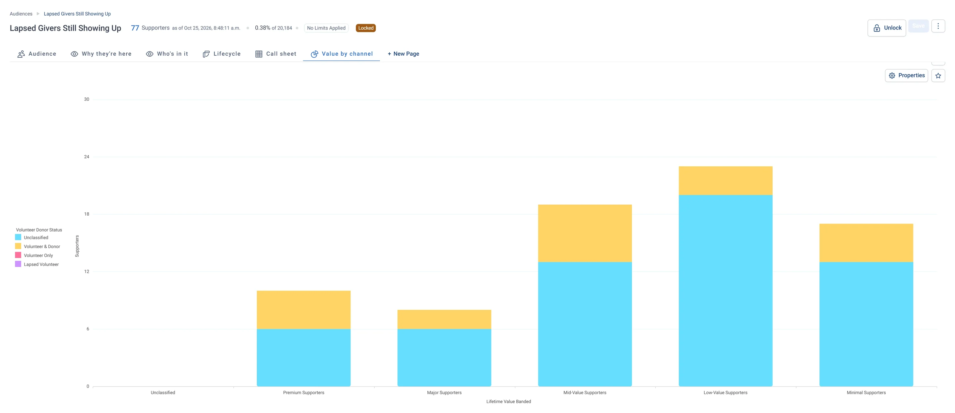Select the Value by channel tab
This screenshot has height=413, width=955.
click(342, 54)
